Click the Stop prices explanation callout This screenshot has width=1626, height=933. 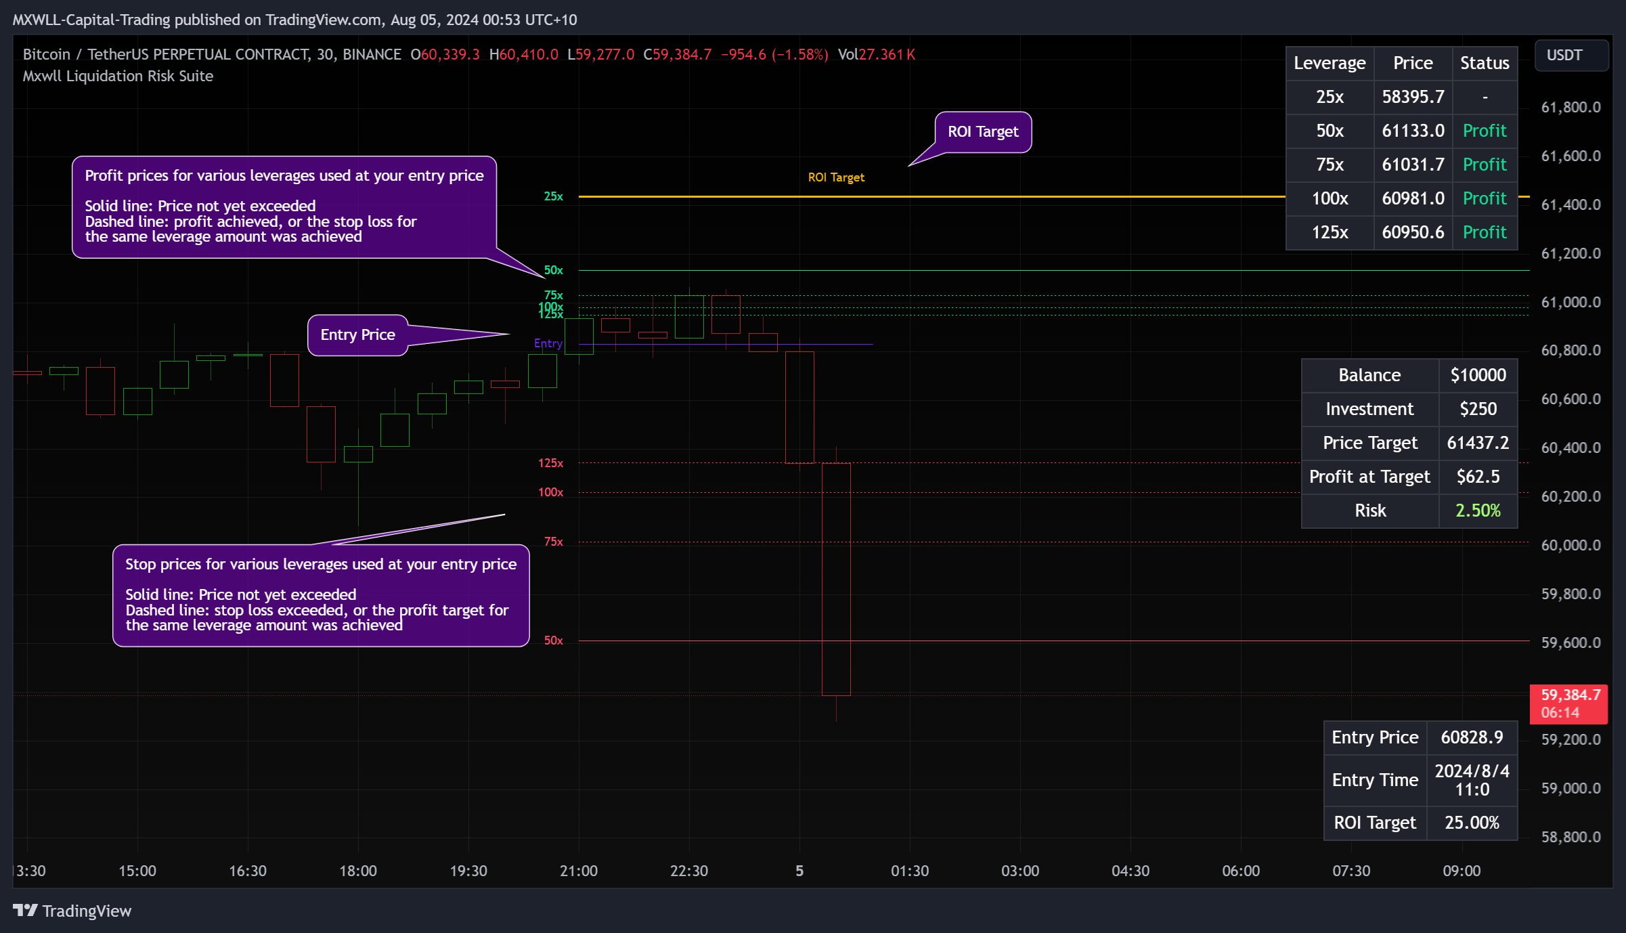pos(321,595)
